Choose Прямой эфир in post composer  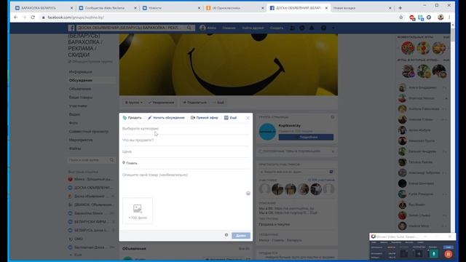[205, 118]
